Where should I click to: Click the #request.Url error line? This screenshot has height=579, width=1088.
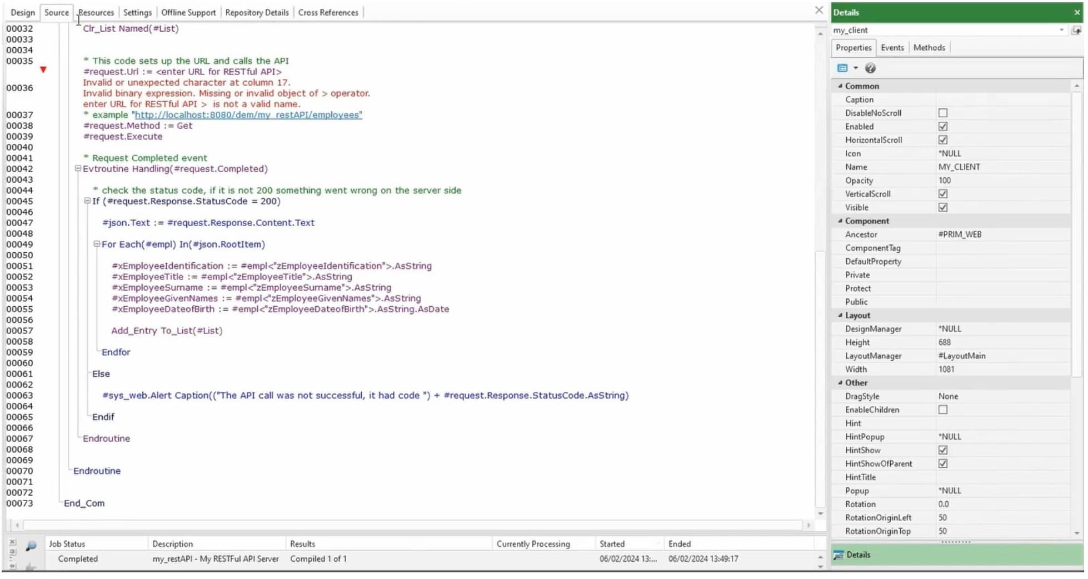pyautogui.click(x=182, y=72)
